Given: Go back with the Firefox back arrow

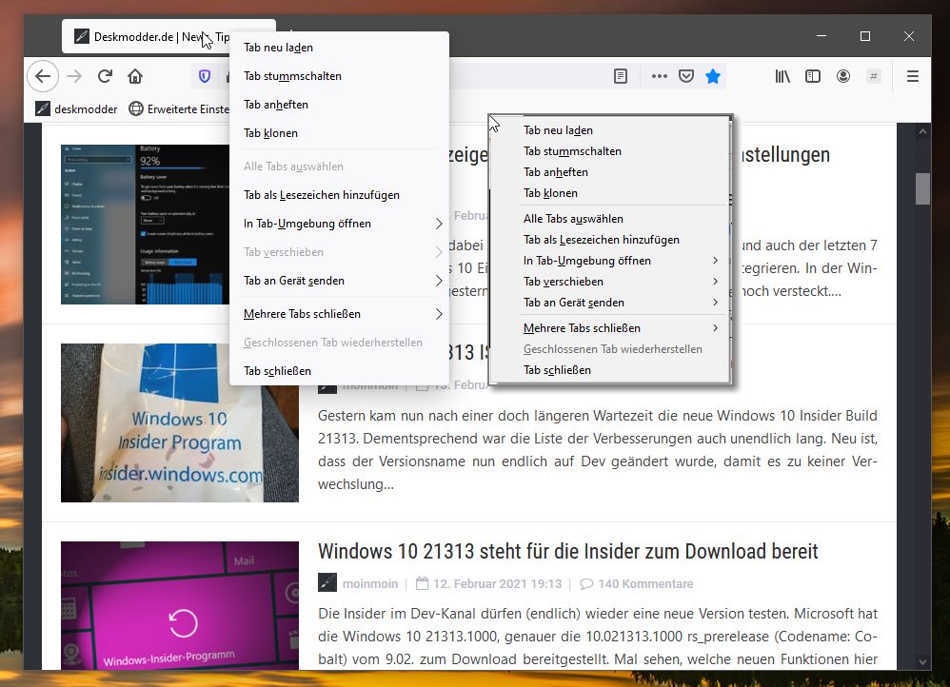Looking at the screenshot, I should click(43, 76).
